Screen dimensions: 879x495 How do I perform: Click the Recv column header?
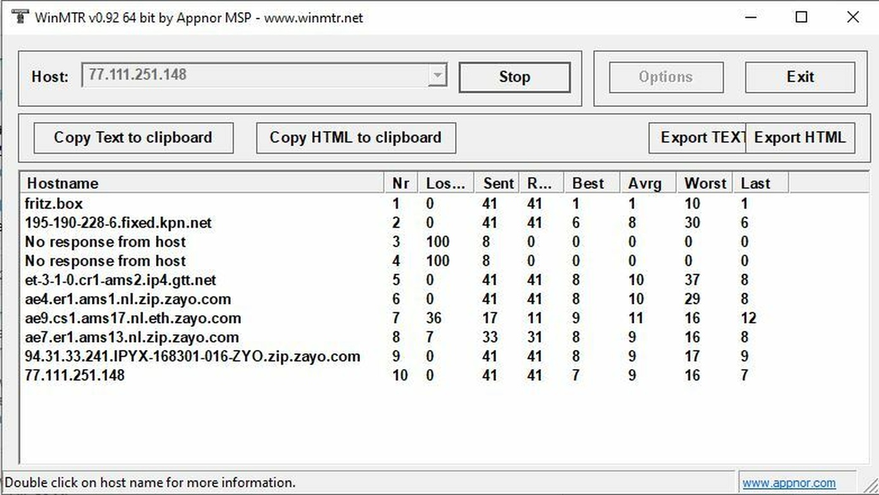[x=541, y=183]
